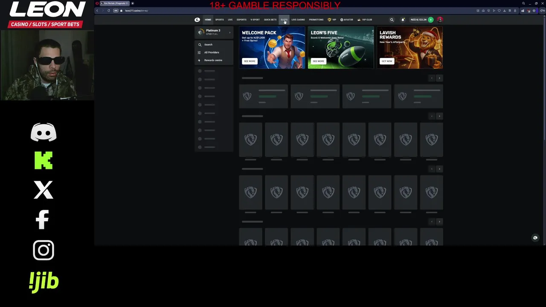Click Get Now on Lavish Rewards banner
Screen dimensions: 546x307
(386, 61)
